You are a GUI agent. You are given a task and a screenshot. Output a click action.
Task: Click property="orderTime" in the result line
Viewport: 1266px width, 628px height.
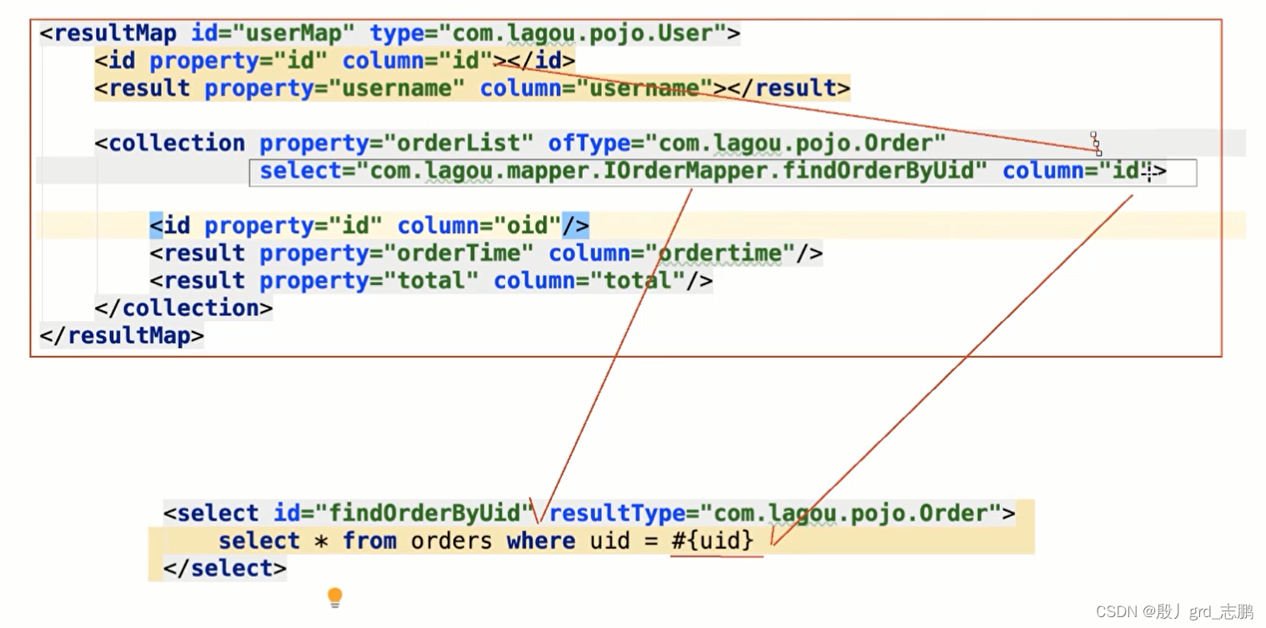tap(396, 254)
